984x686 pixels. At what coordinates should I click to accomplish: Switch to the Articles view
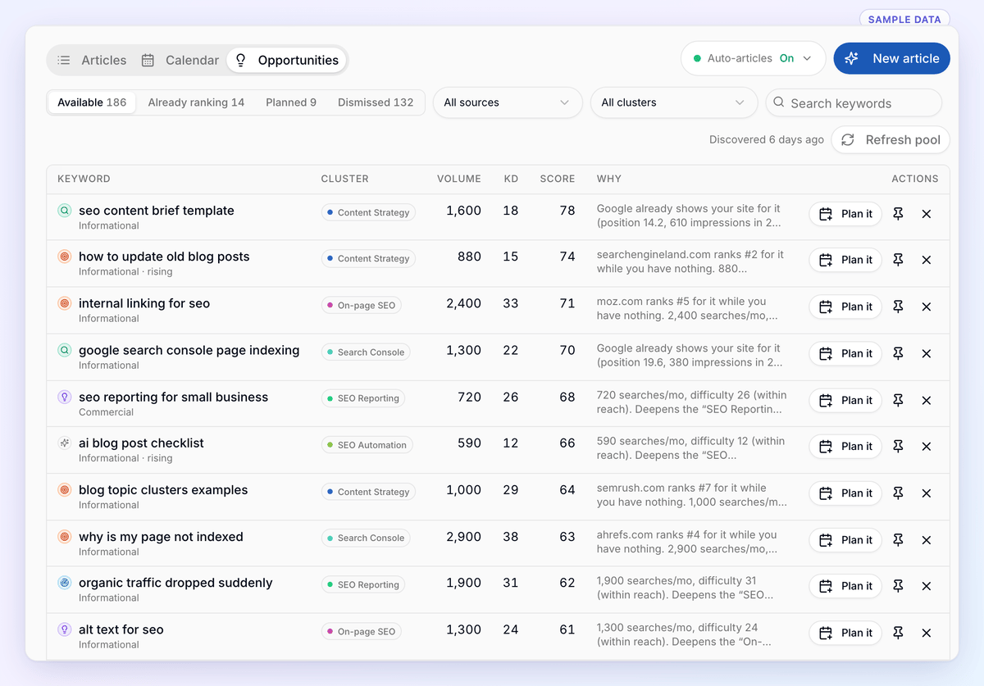coord(92,60)
